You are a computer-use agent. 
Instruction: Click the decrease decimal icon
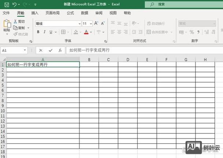point(213,32)
